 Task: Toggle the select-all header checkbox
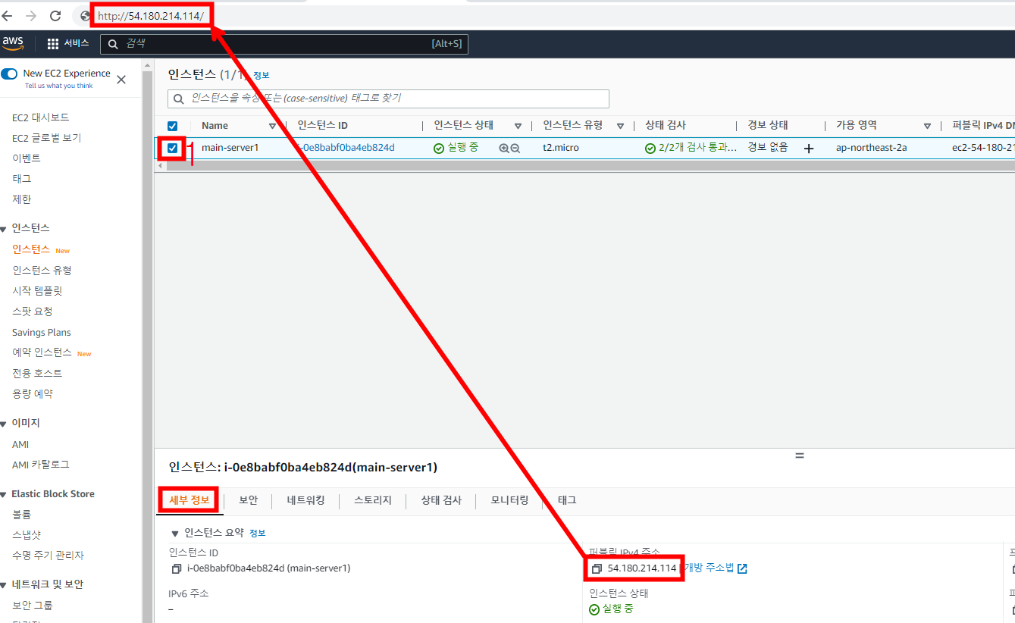coord(172,126)
